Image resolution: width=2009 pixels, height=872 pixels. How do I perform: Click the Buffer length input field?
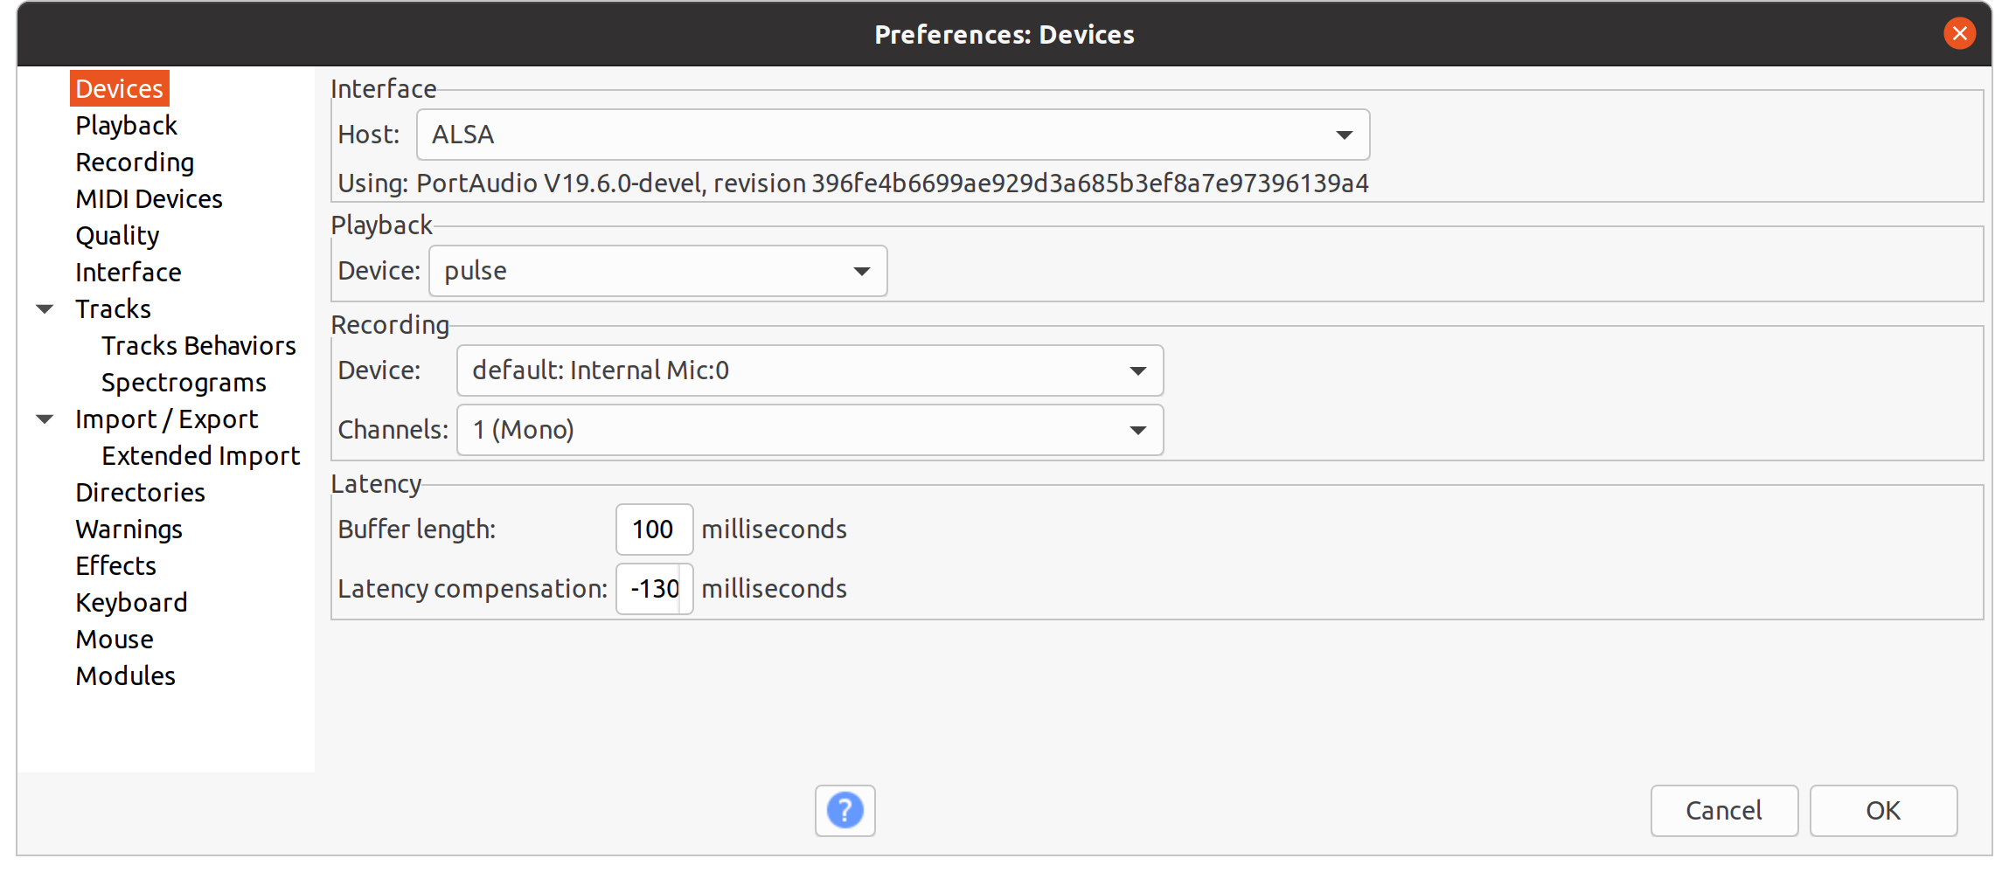pyautogui.click(x=654, y=529)
